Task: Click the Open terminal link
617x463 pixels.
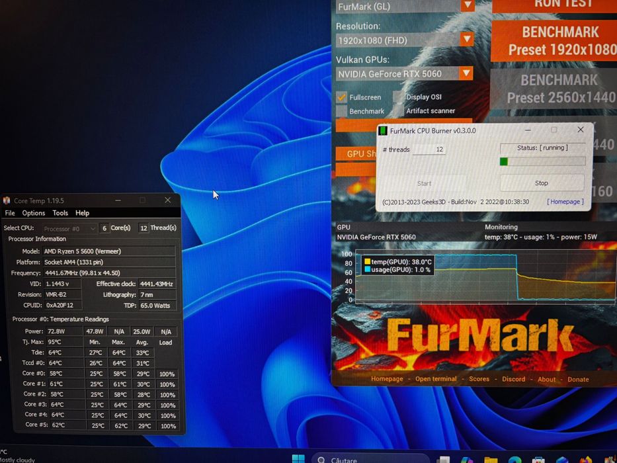Action: click(436, 379)
